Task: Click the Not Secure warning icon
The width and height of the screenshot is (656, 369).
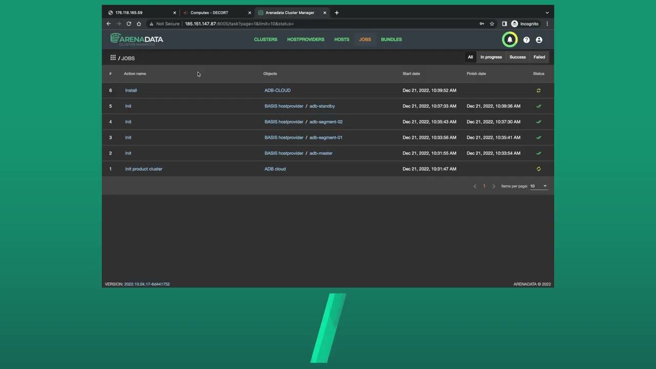Action: tap(151, 24)
